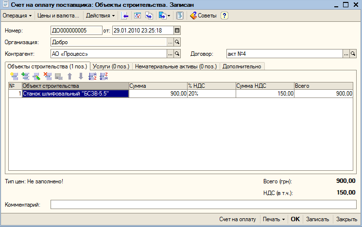
Task: Click the Сумма column header
Action: click(158, 86)
